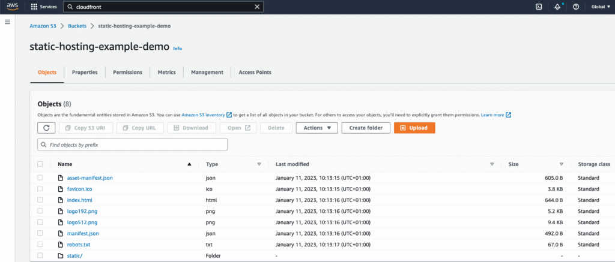Click the Download button
This screenshot has width=615, height=262.
tap(192, 128)
